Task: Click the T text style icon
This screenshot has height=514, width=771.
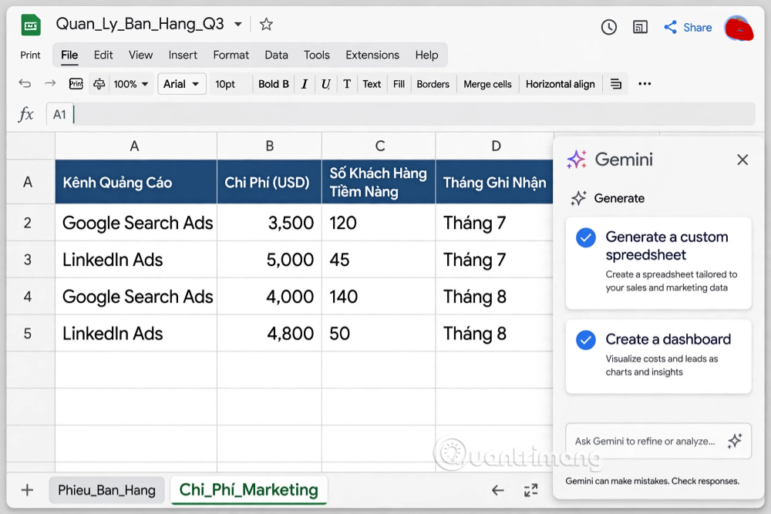Action: click(x=347, y=84)
